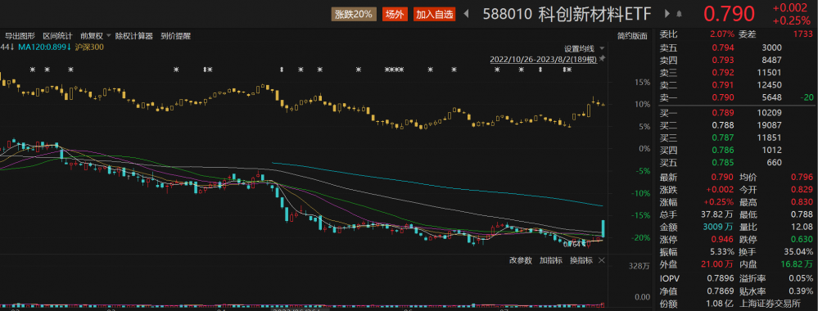Click the pin icon next to date range
This screenshot has height=311, width=818.
pos(602,59)
